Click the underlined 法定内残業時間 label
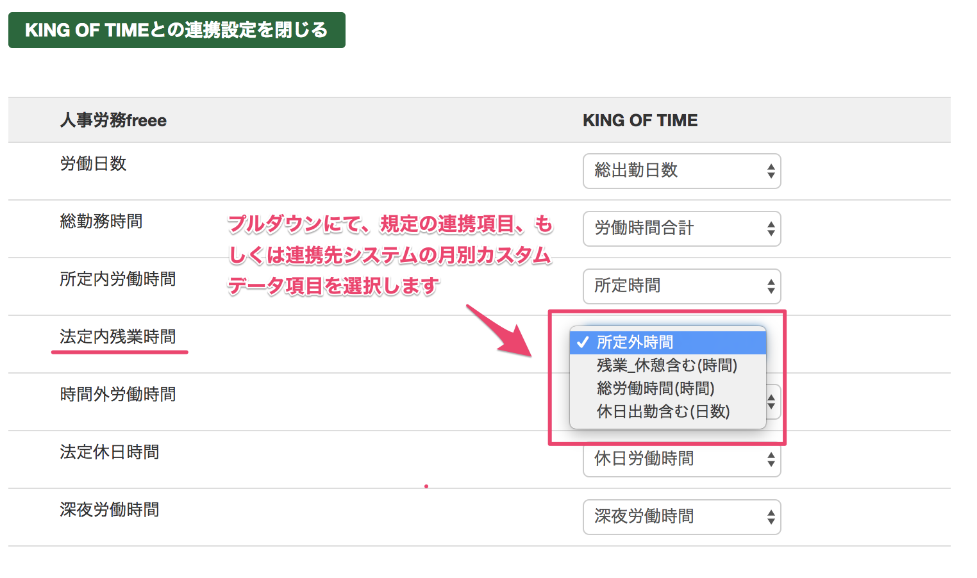Image resolution: width=977 pixels, height=578 pixels. point(118,337)
